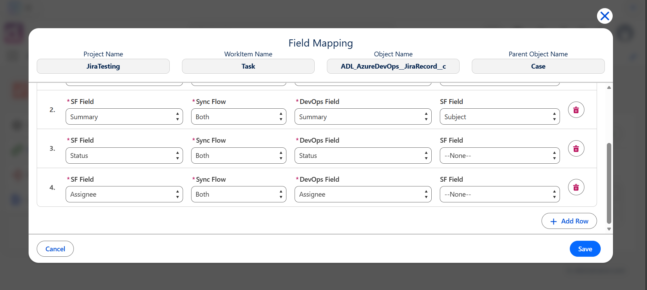647x290 pixels.
Task: Click scrollbar down arrow in mapping list
Action: click(x=609, y=229)
